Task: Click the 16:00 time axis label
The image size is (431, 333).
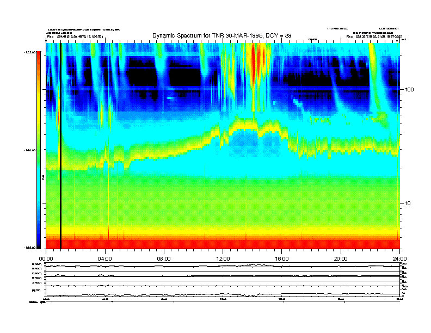Action: pyautogui.click(x=282, y=259)
